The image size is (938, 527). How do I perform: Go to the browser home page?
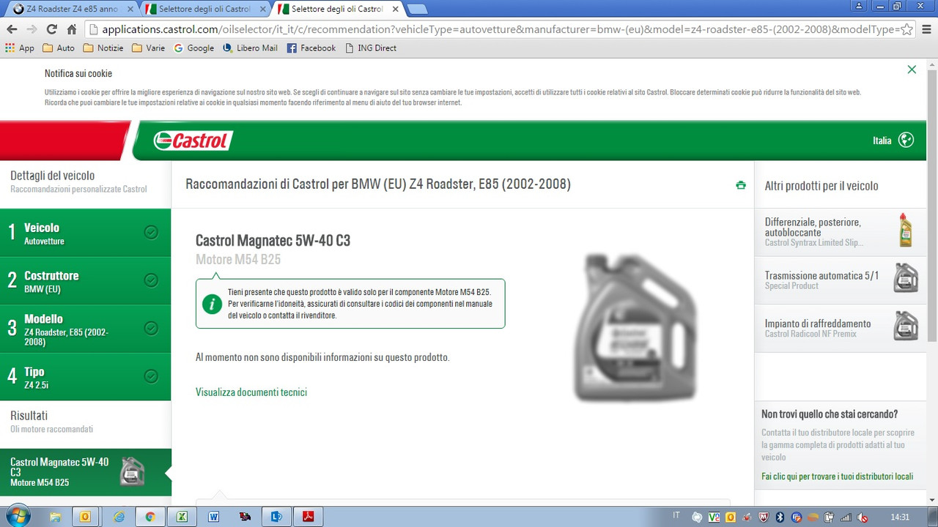(71, 29)
